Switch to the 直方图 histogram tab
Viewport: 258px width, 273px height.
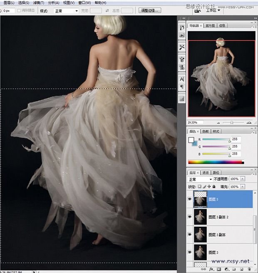tap(210, 25)
